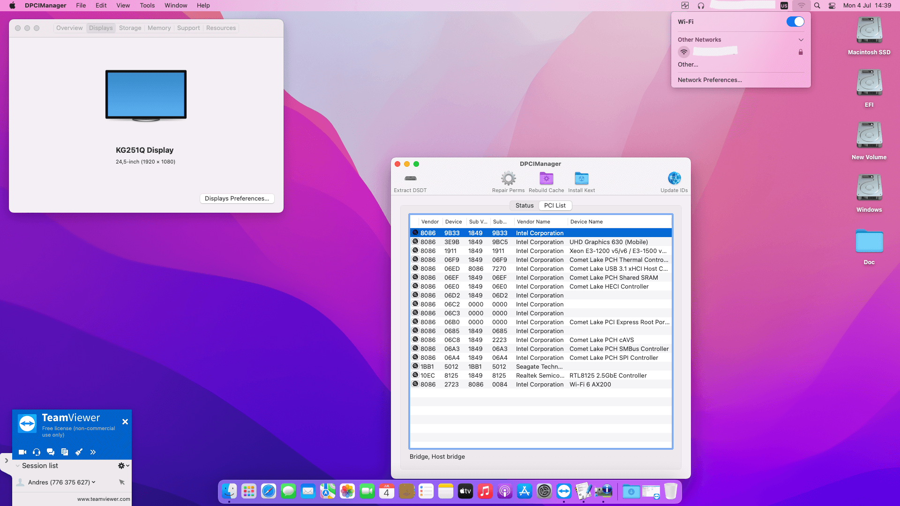Image resolution: width=900 pixels, height=506 pixels.
Task: Select the Comet Lake HECI Controller row
Action: click(541, 287)
